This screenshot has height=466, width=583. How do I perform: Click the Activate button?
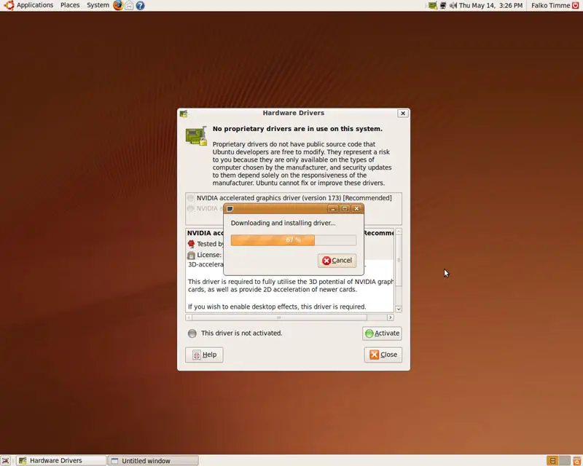coord(382,333)
